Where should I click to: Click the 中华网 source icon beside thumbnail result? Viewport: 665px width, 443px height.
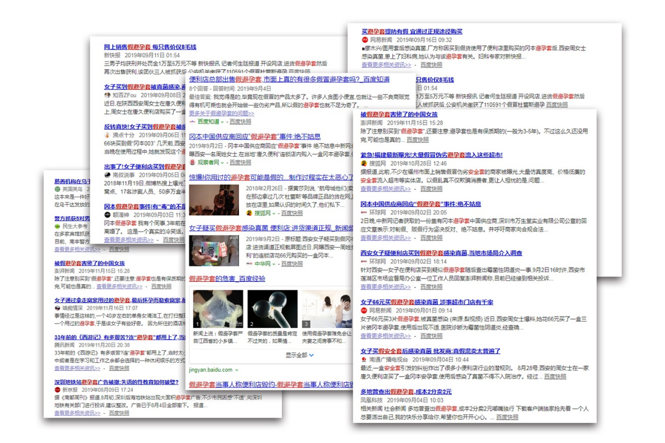[x=249, y=264]
